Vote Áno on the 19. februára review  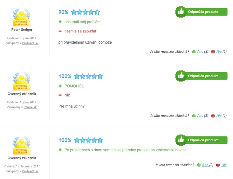pyautogui.click(x=205, y=165)
